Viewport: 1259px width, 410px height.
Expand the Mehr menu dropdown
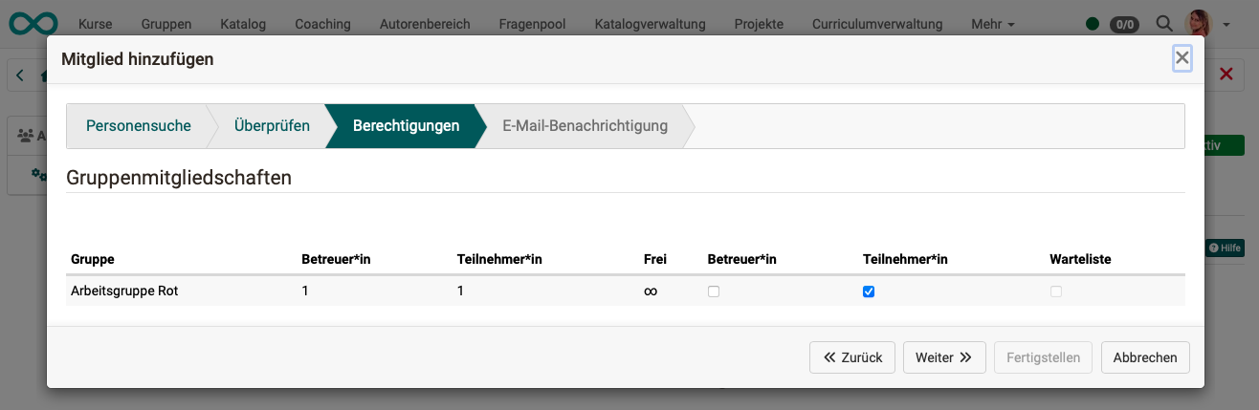tap(992, 24)
